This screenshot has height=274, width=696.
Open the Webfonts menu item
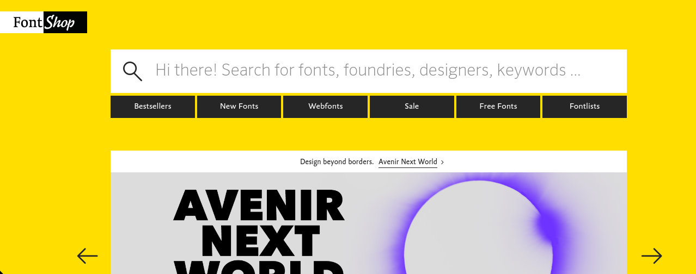click(326, 107)
